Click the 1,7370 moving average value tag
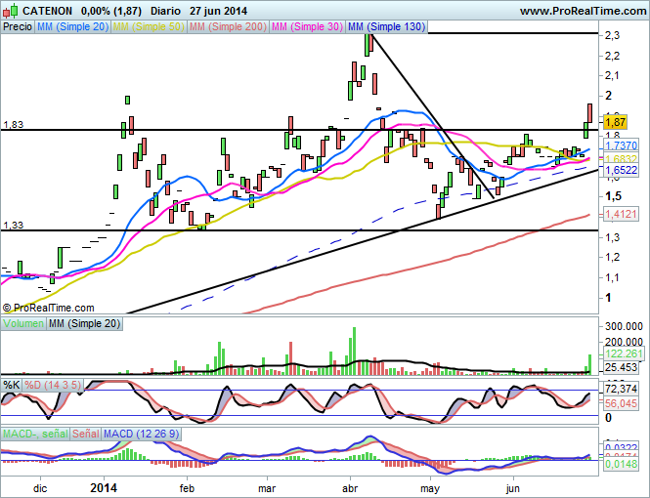This screenshot has width=650, height=498. [621, 145]
